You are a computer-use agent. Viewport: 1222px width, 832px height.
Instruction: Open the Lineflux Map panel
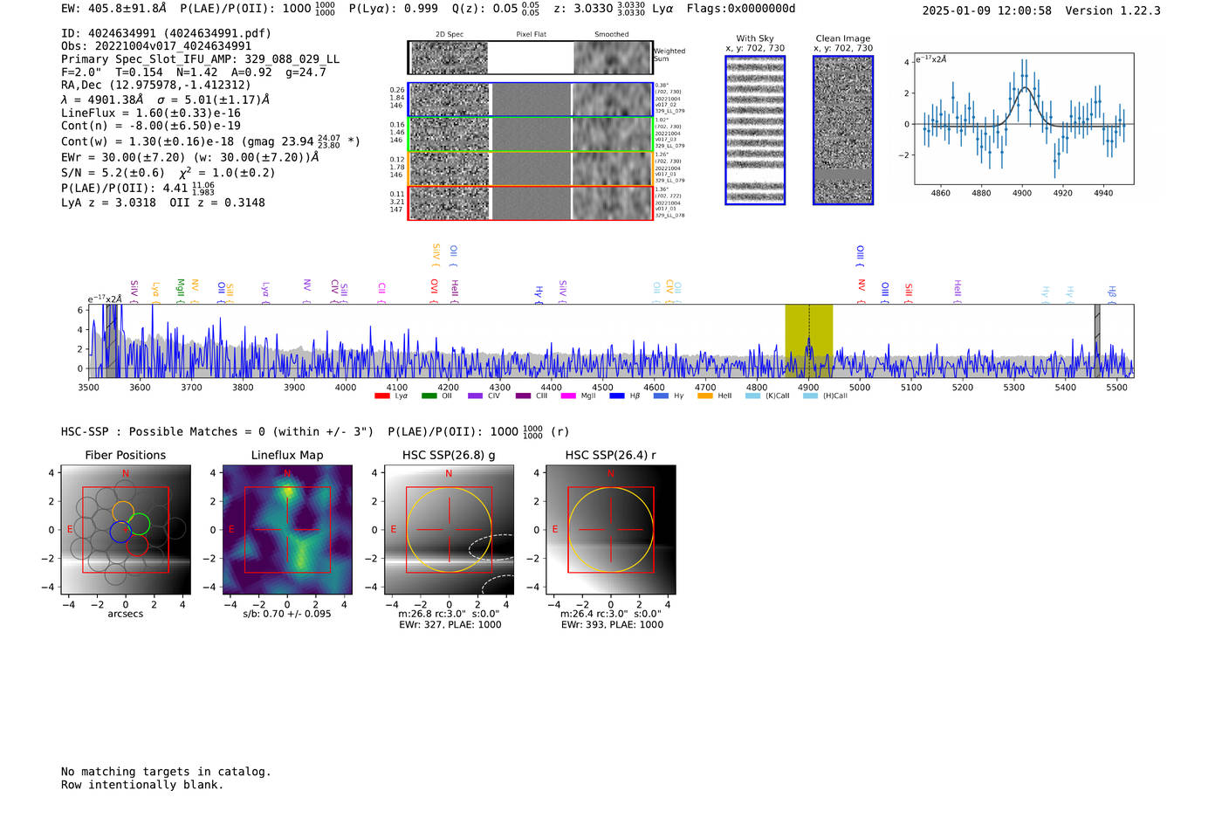point(287,530)
